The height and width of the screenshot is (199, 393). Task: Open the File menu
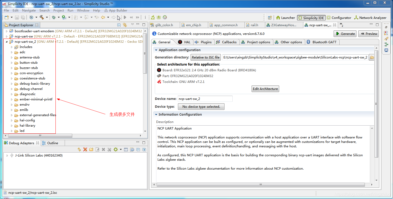click(6, 10)
